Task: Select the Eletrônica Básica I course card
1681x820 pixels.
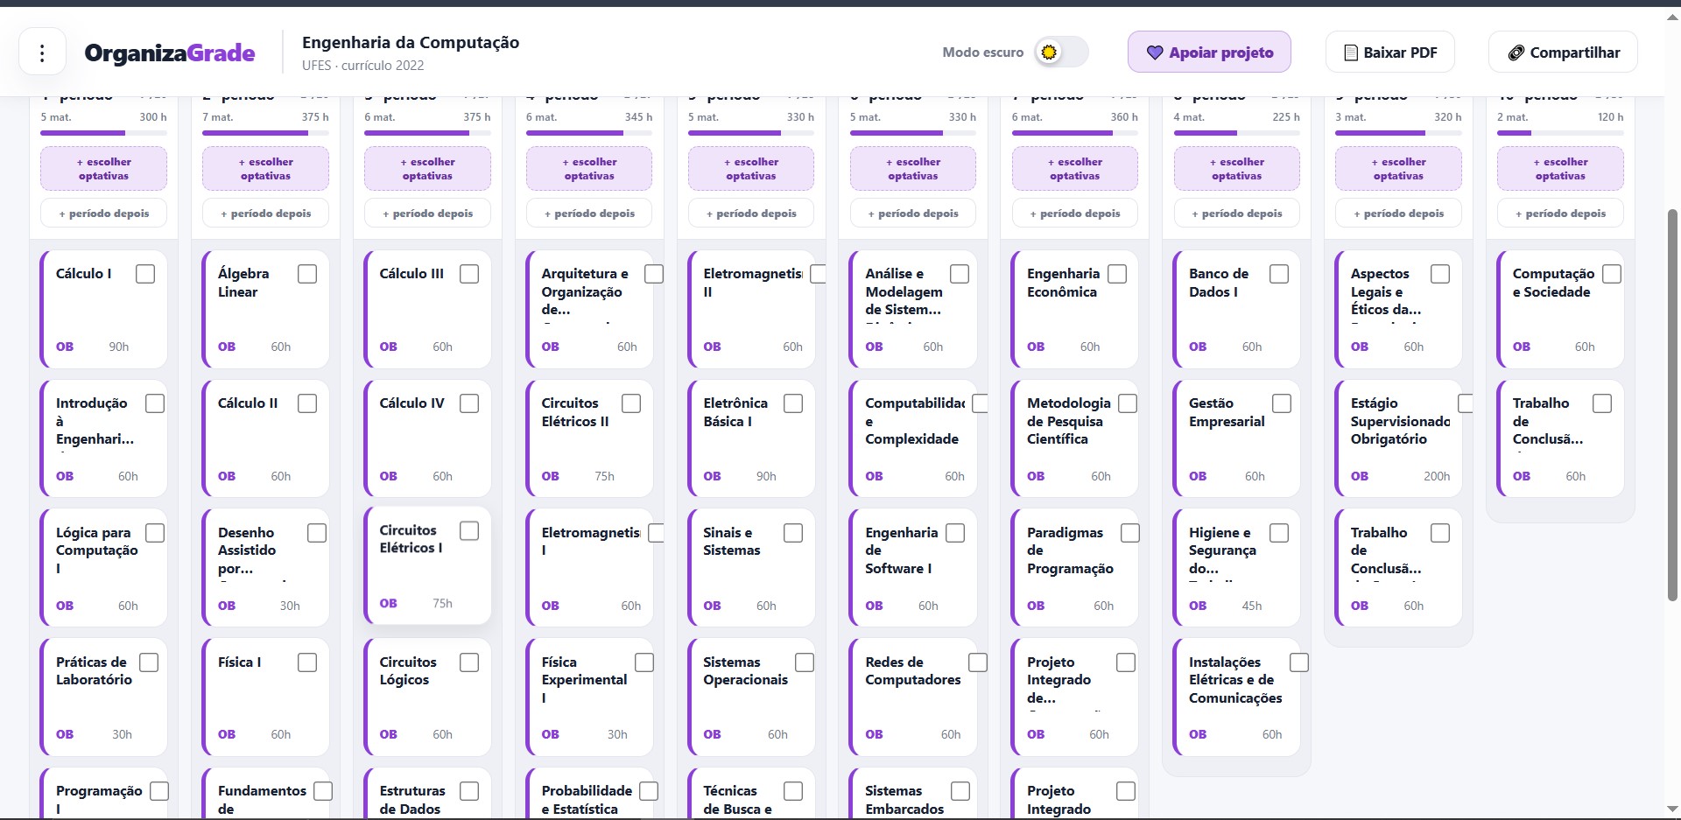Action: coord(751,438)
